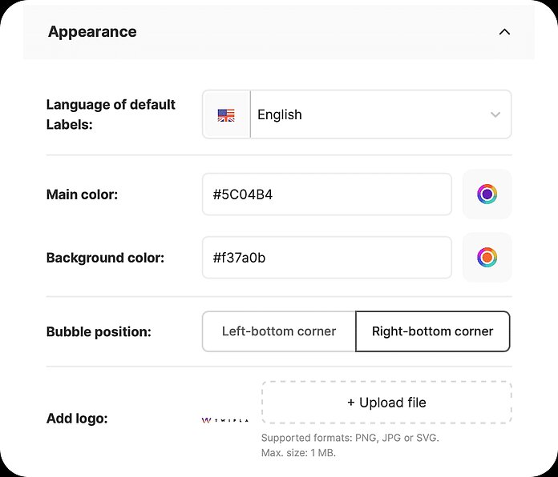Click the Upload file button
Screen dimensions: 558x477
[x=386, y=403]
